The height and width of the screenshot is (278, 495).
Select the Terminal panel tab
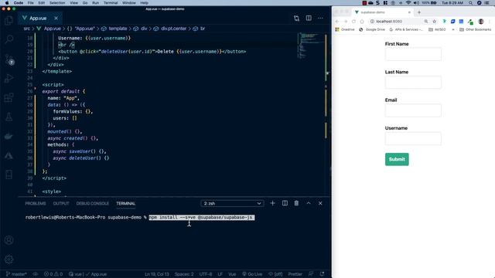tap(125, 204)
